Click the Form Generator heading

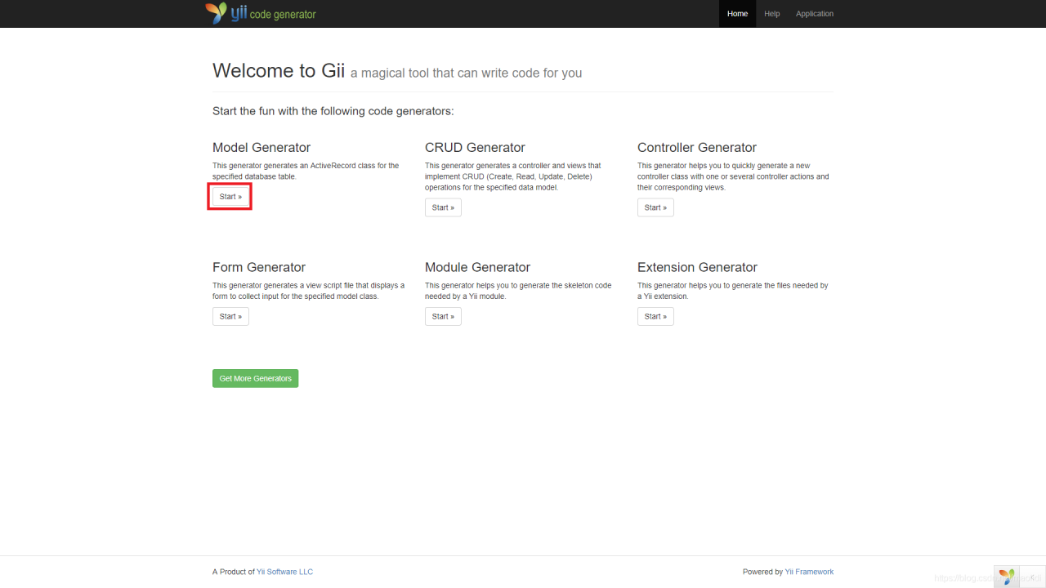click(259, 267)
